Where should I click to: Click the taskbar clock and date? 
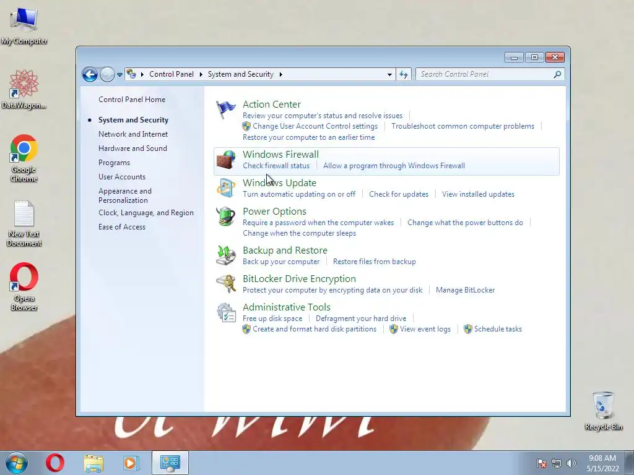(x=602, y=463)
